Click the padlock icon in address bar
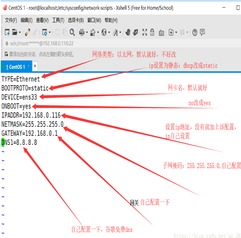Image resolution: width=241 pixels, height=238 pixels. click(7, 43)
